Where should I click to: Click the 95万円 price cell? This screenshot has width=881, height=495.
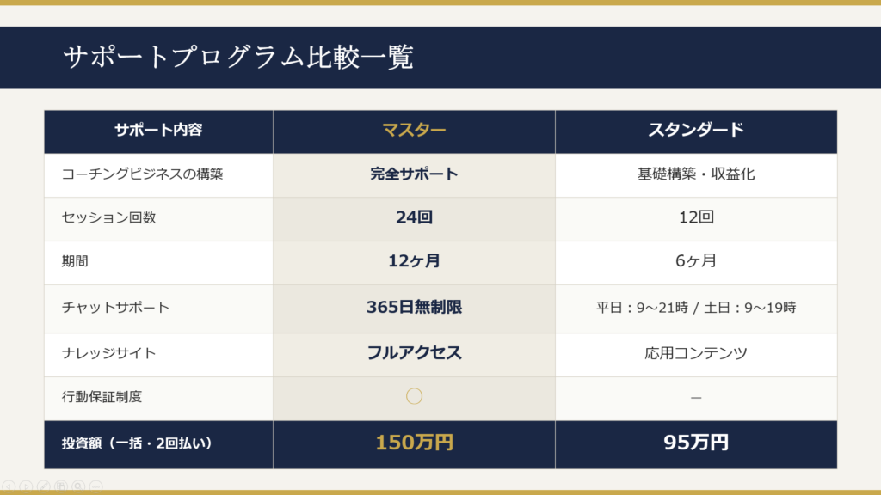[x=696, y=443]
